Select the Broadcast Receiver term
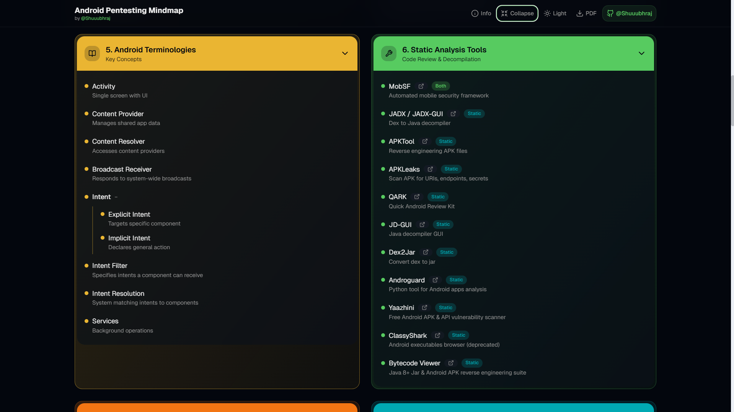 point(122,169)
